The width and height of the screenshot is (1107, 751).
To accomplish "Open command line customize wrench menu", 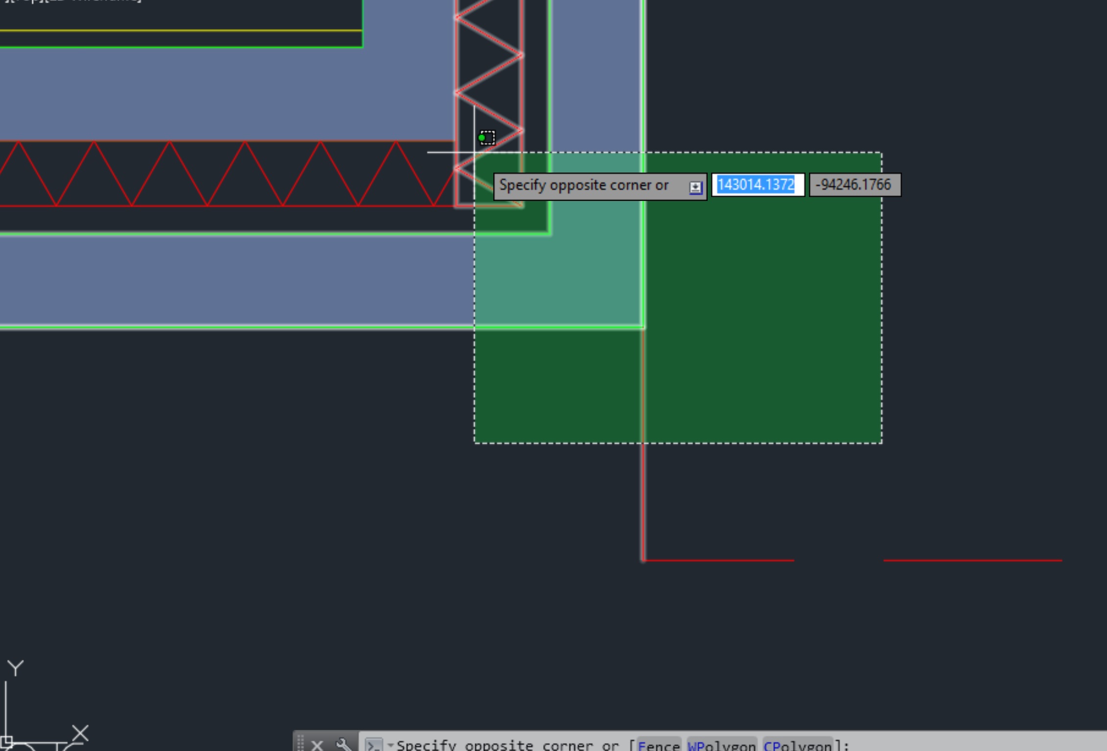I will 344,745.
